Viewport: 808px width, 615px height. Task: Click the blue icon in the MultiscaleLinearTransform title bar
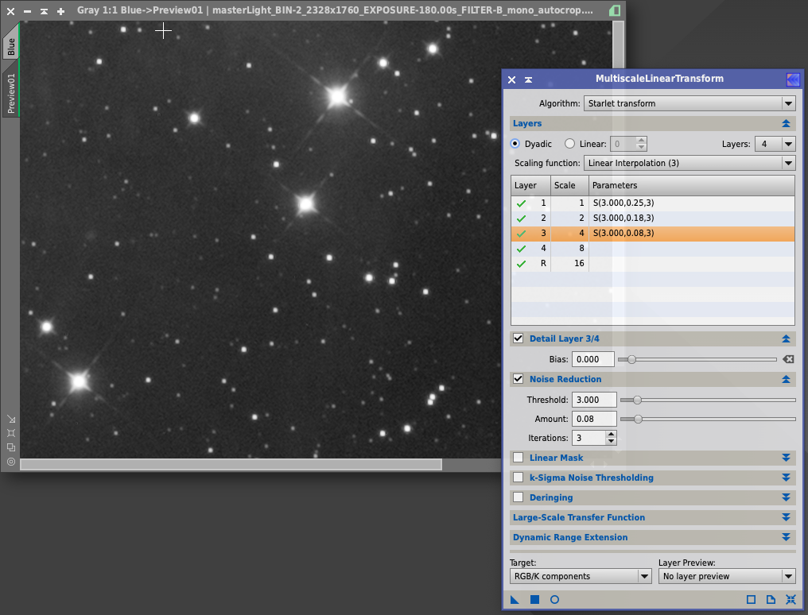tap(793, 79)
